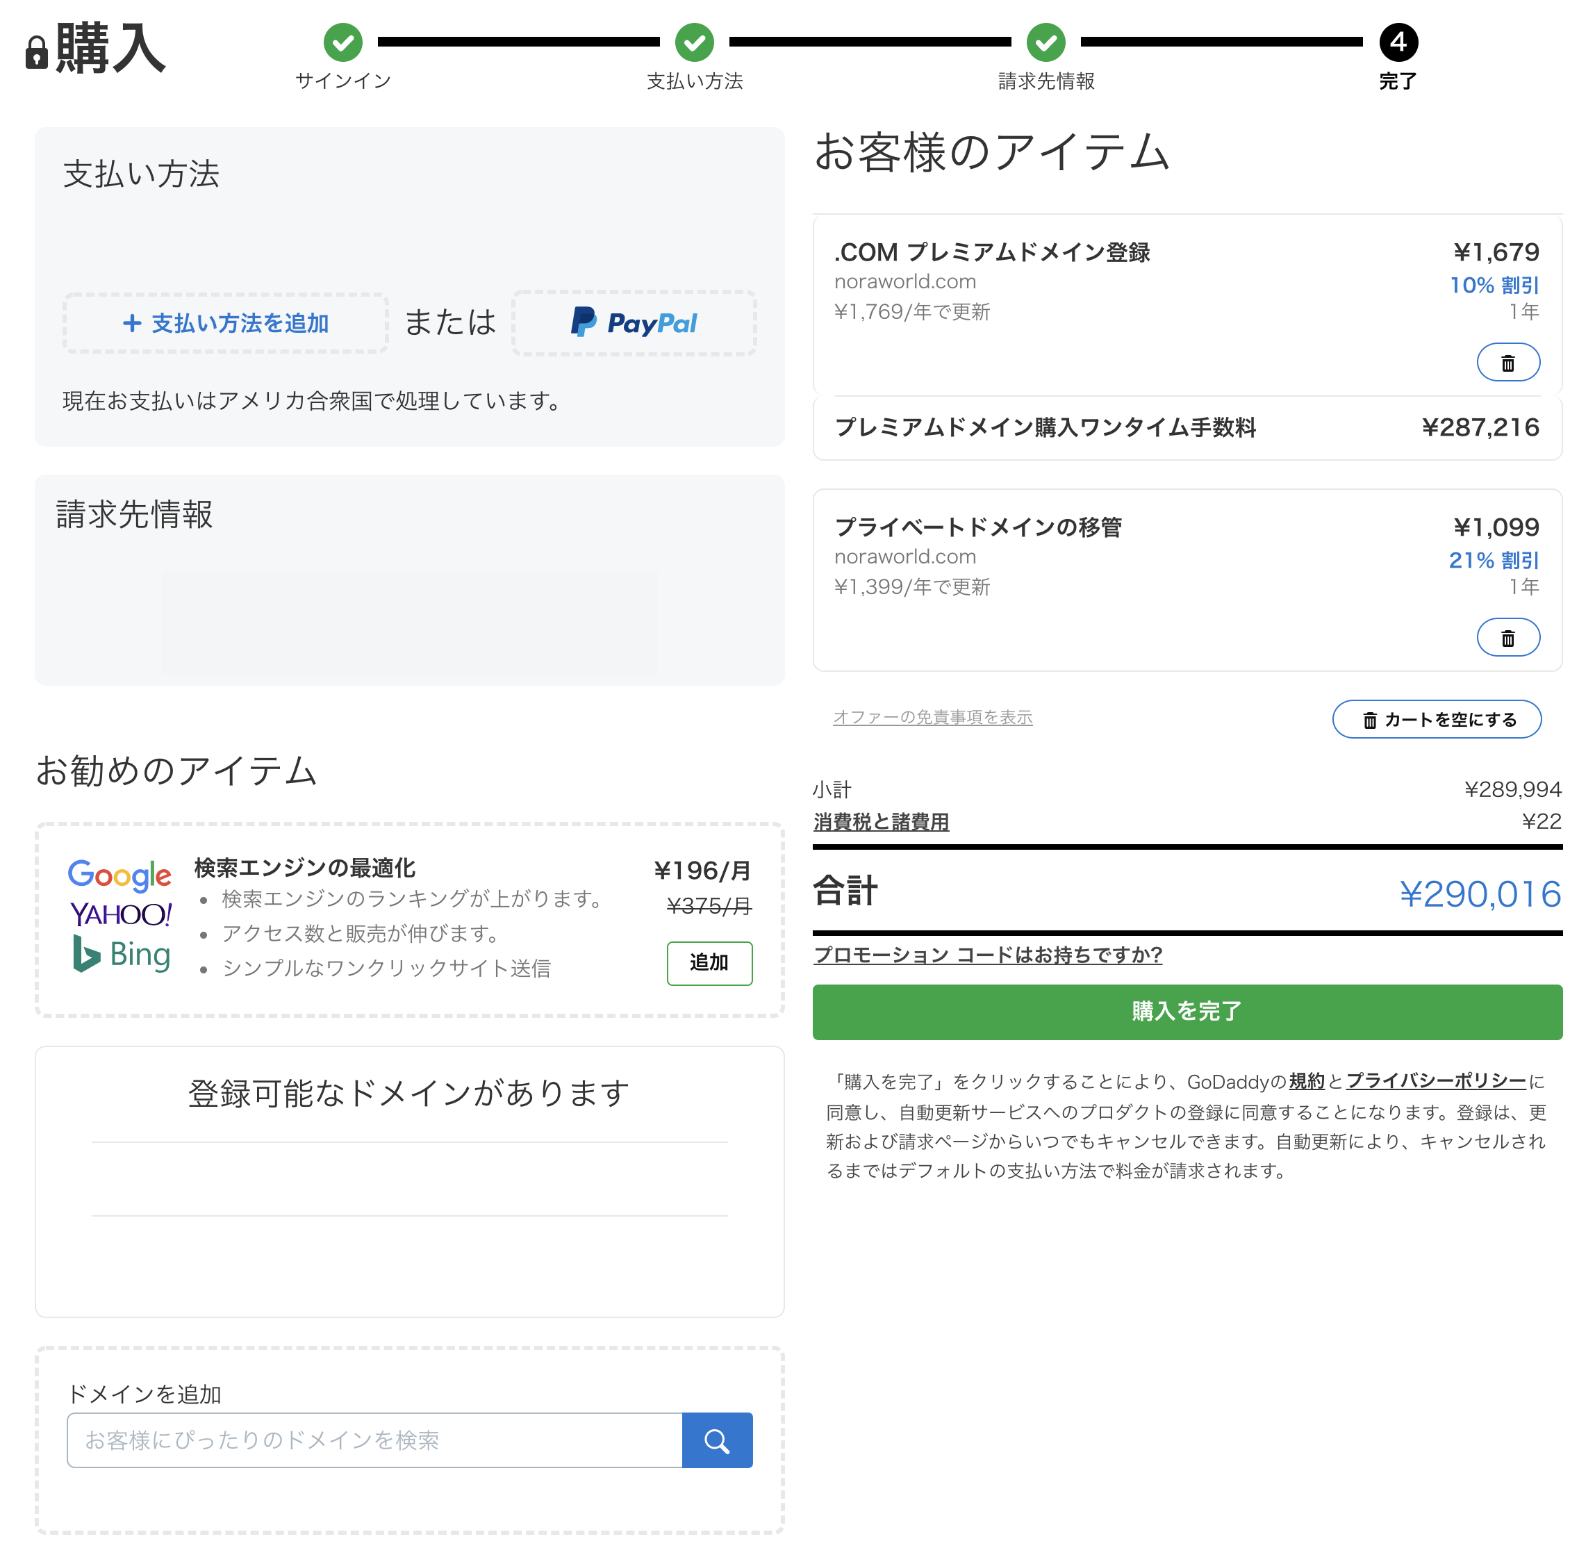
Task: Empty the cart
Action: (1436, 720)
